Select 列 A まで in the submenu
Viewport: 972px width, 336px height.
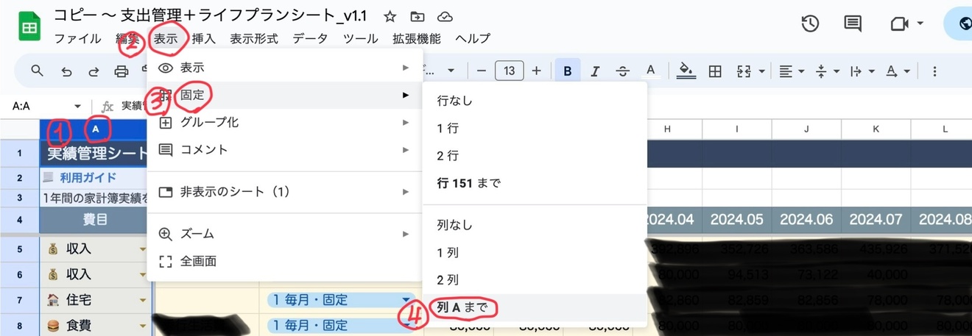[535, 307]
